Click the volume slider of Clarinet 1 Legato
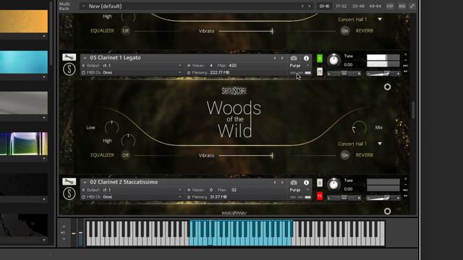This screenshot has width=463, height=260. pos(383,74)
